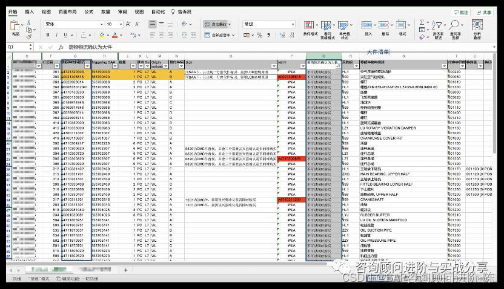Screen dimensions: 504x289
Task: Open the number format 常规 dropdown
Action: pyautogui.click(x=293, y=24)
